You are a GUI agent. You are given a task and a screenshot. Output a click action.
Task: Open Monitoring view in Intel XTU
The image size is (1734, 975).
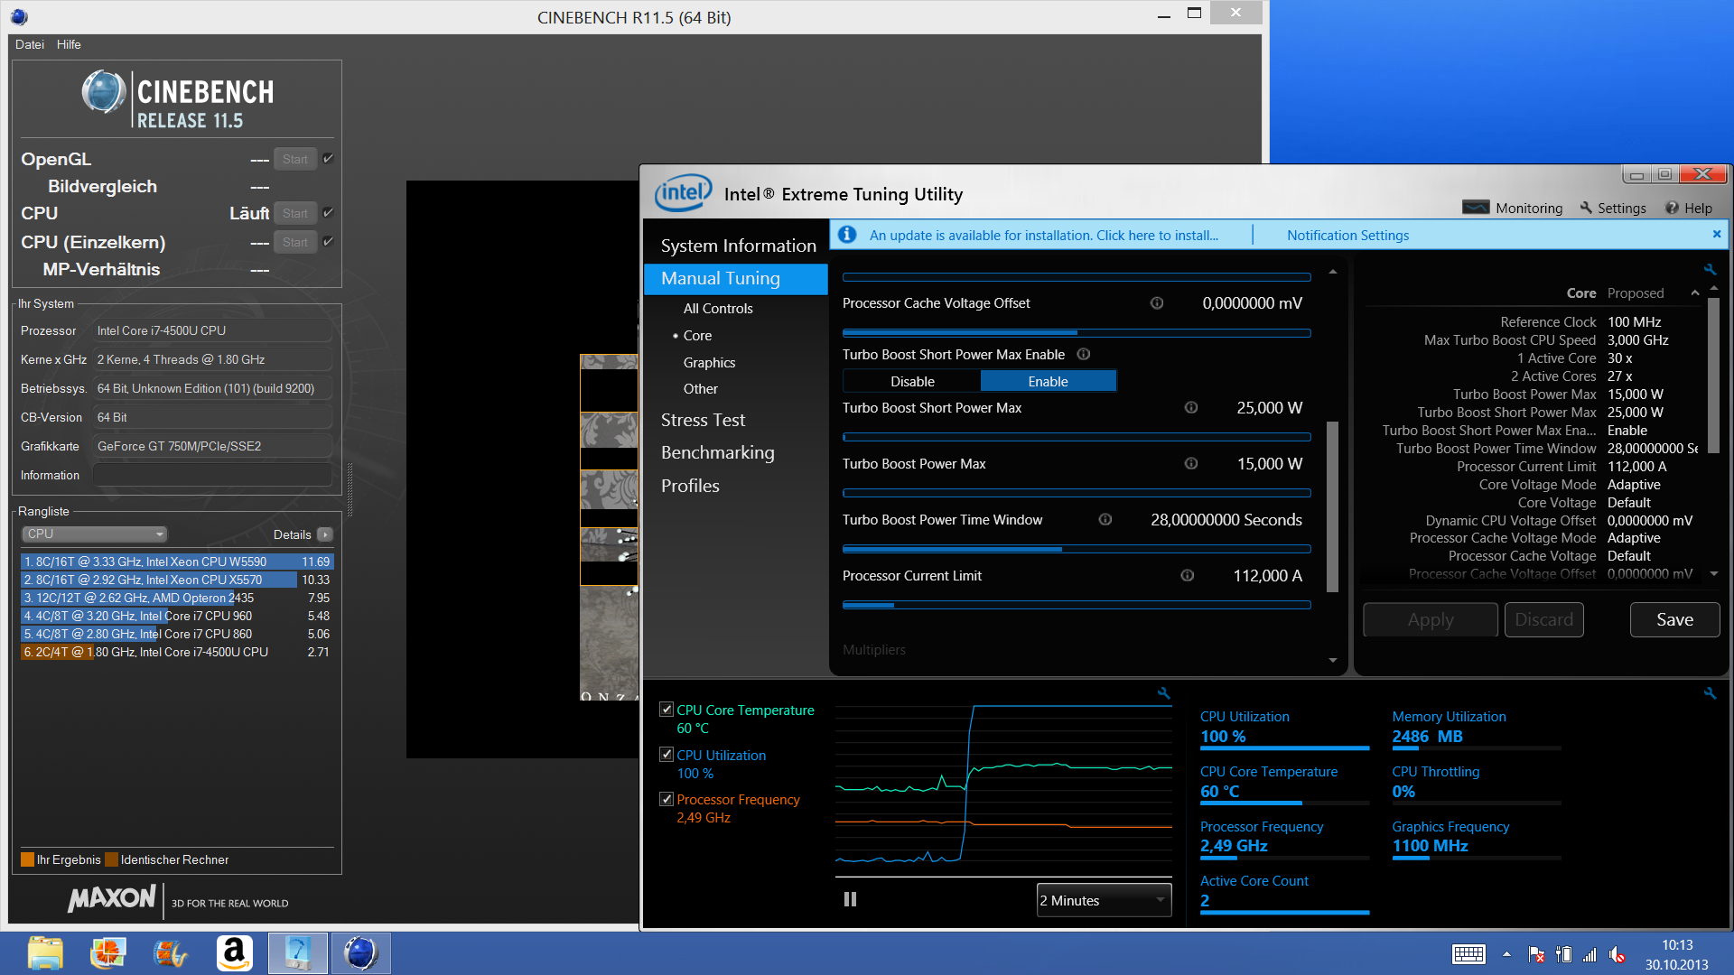click(1513, 208)
